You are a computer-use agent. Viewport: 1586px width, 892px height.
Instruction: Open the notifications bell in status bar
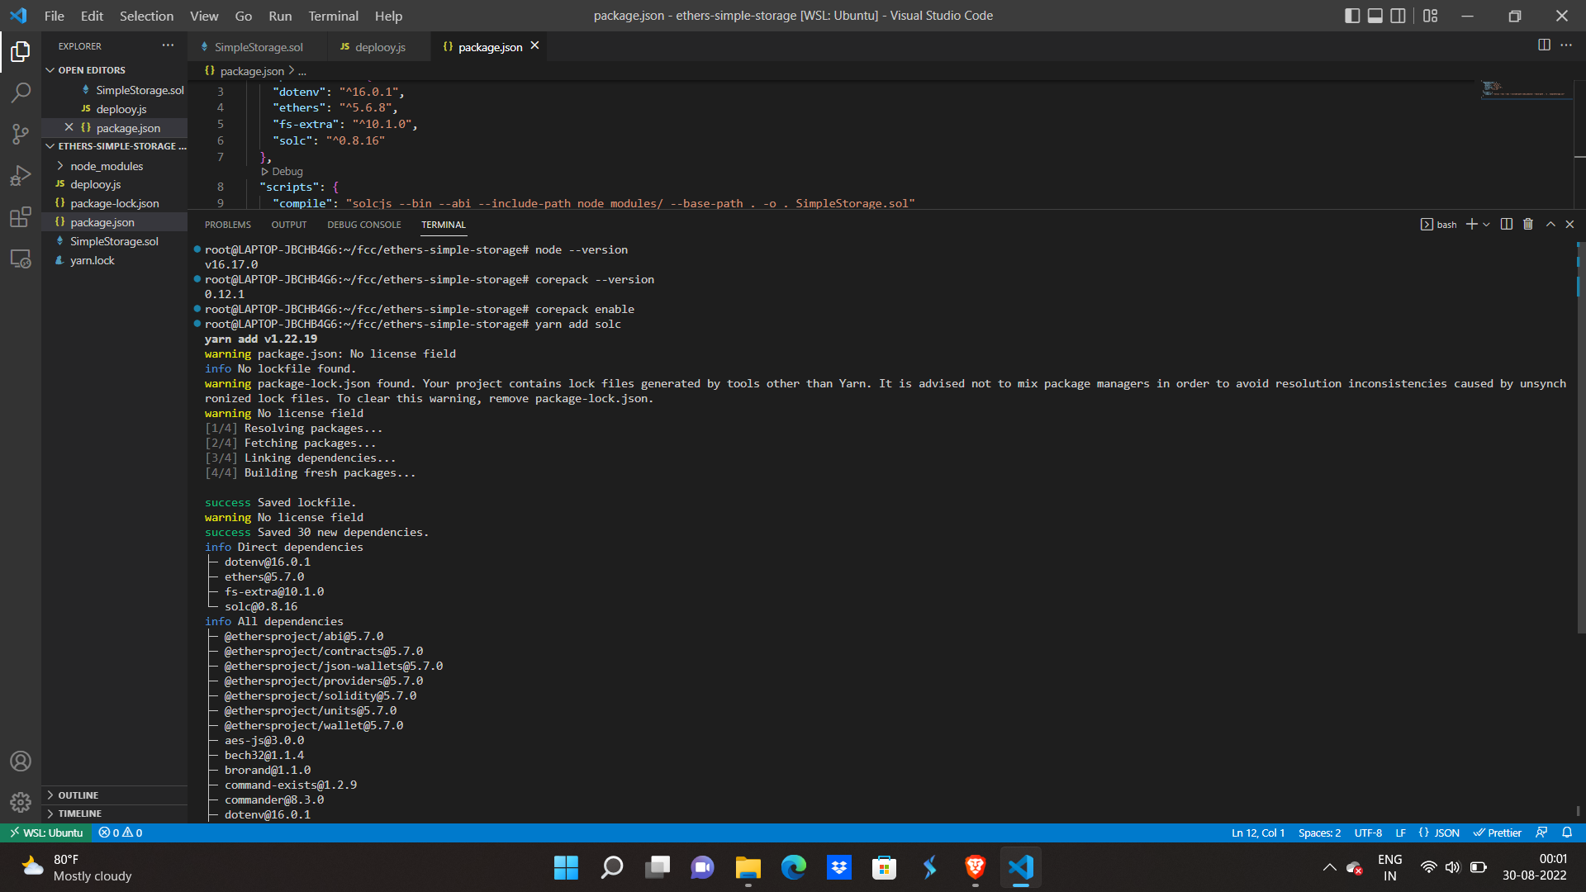pyautogui.click(x=1567, y=833)
